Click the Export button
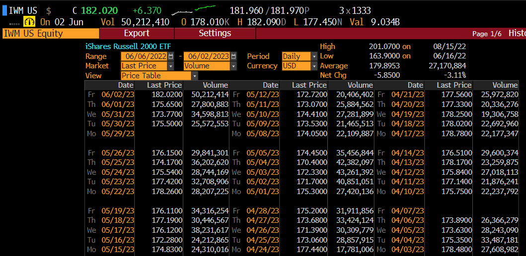This screenshot has width=526, height=256. point(137,33)
